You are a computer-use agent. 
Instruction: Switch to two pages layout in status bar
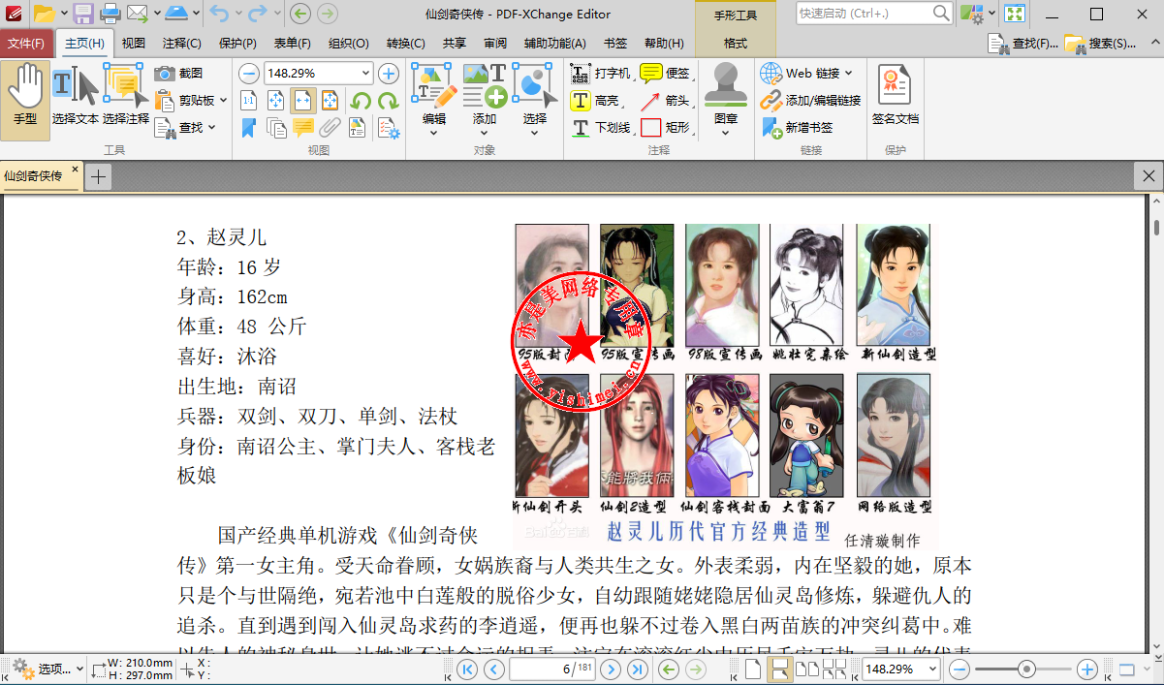tap(806, 669)
